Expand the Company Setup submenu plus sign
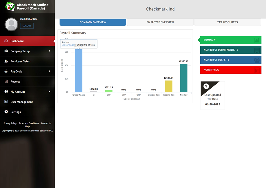This screenshot has width=266, height=188. tap(49, 51)
